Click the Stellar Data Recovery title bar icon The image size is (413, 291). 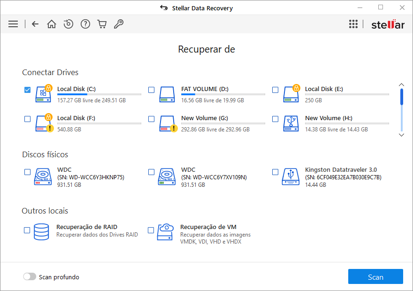click(x=164, y=8)
